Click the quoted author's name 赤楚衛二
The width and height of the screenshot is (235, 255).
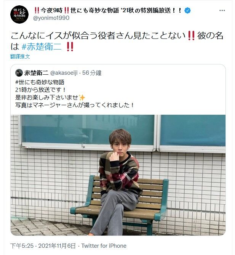point(36,73)
